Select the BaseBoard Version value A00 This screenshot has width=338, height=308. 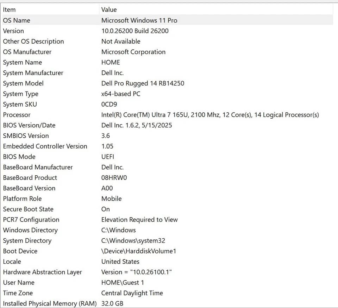click(x=107, y=188)
